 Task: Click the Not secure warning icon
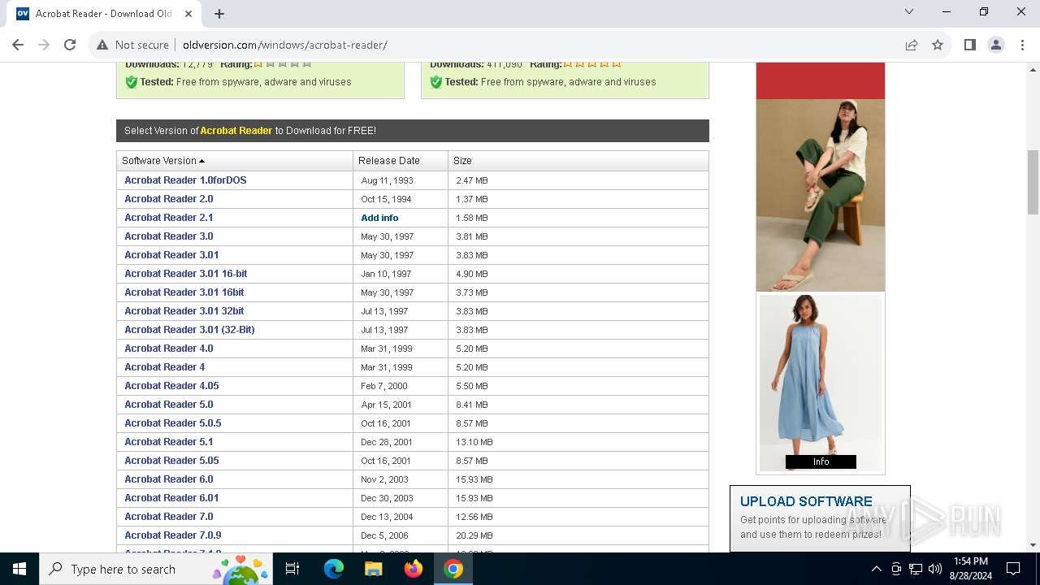[102, 45]
